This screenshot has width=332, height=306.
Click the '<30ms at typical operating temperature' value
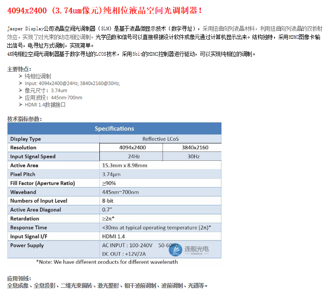[156, 227]
